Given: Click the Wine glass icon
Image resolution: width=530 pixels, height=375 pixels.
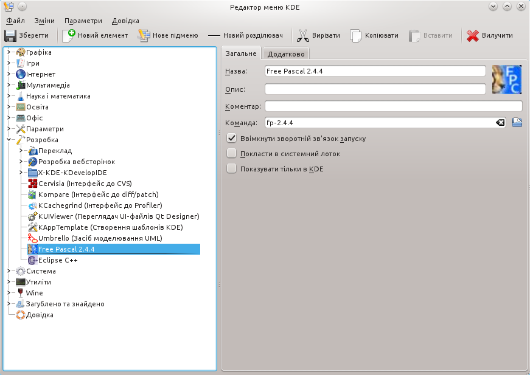Looking at the screenshot, I should 21,293.
